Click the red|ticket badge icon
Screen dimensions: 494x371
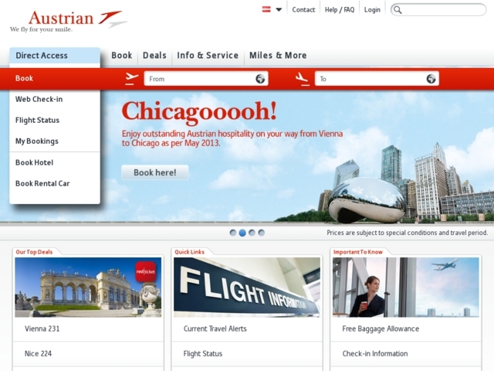click(x=146, y=271)
